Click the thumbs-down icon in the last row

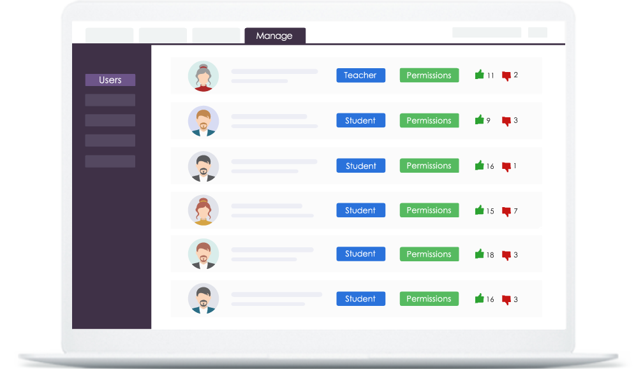pos(507,300)
